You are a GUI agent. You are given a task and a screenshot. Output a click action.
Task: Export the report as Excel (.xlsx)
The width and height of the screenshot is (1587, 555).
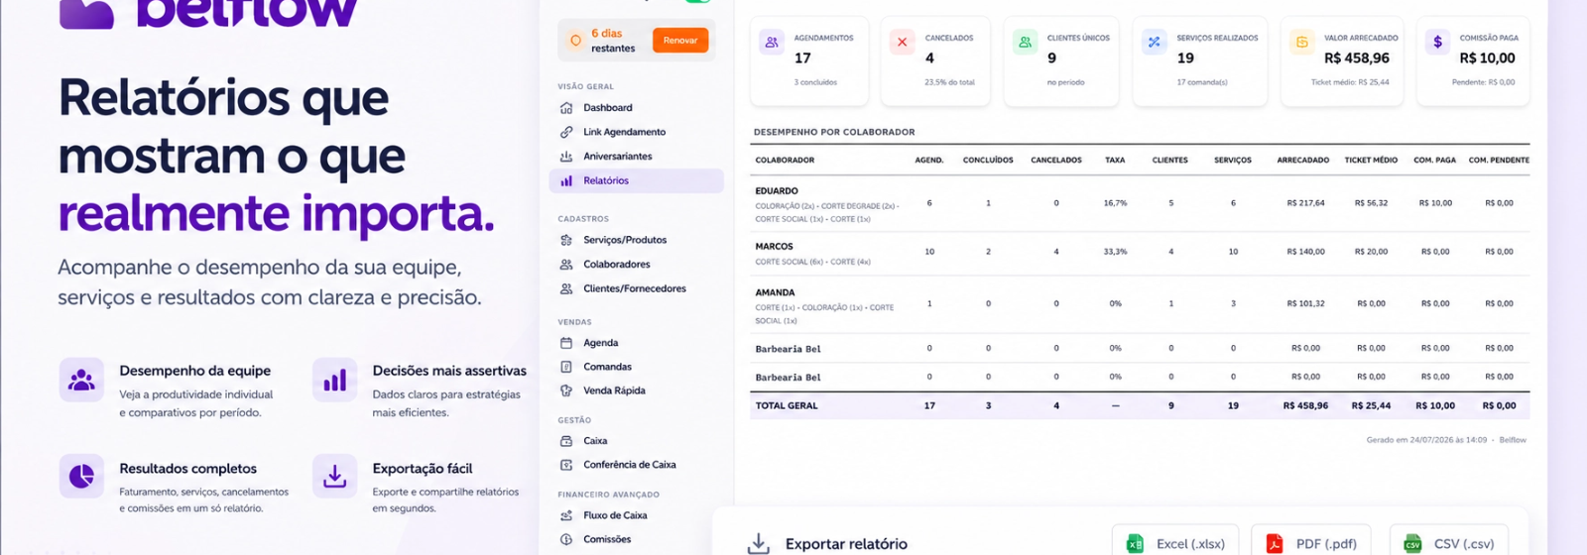point(1175,541)
